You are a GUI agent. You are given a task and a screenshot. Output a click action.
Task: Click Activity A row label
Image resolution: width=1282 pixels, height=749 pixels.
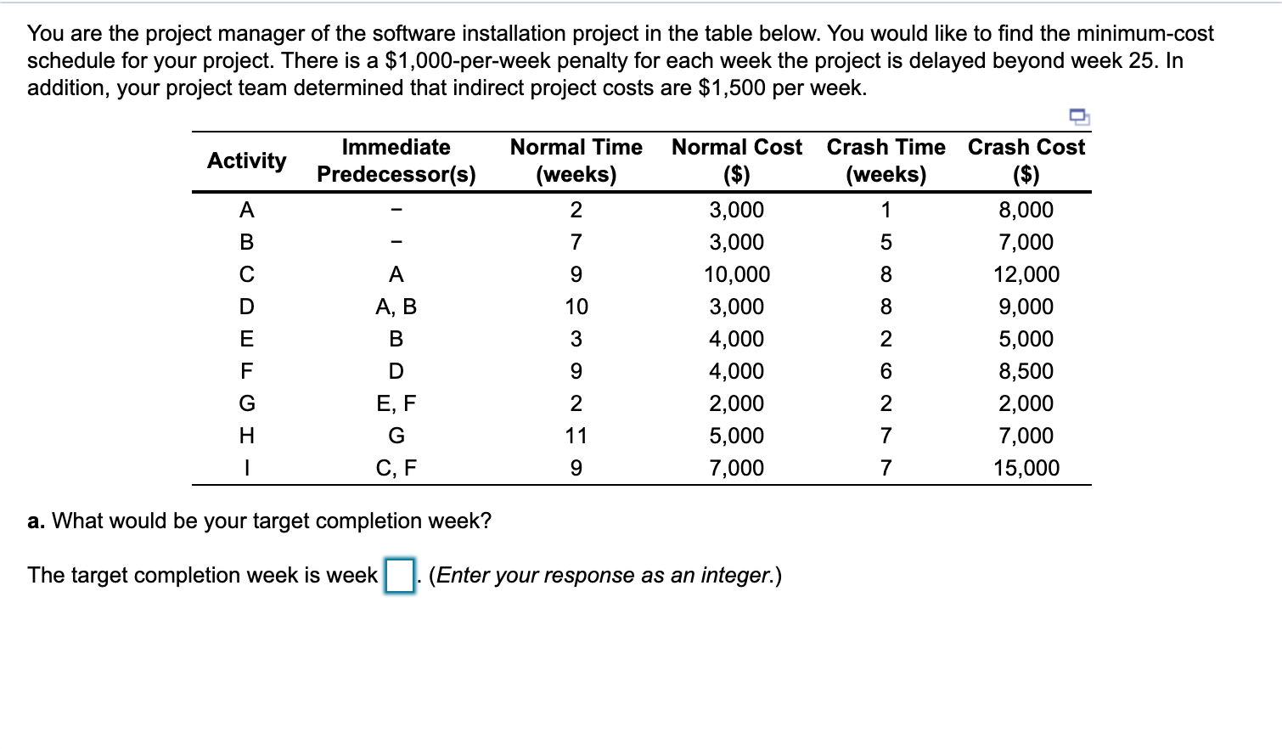pyautogui.click(x=246, y=210)
